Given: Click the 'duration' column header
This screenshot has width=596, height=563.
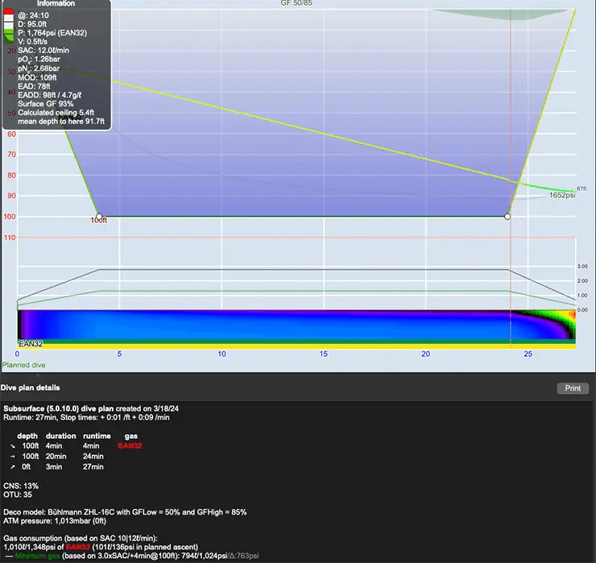Looking at the screenshot, I should (61, 436).
